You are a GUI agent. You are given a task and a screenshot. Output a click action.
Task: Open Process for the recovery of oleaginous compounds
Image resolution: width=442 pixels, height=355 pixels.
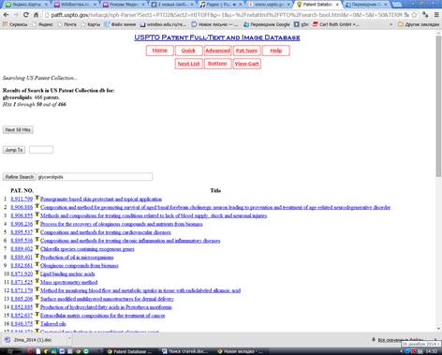coord(122,224)
